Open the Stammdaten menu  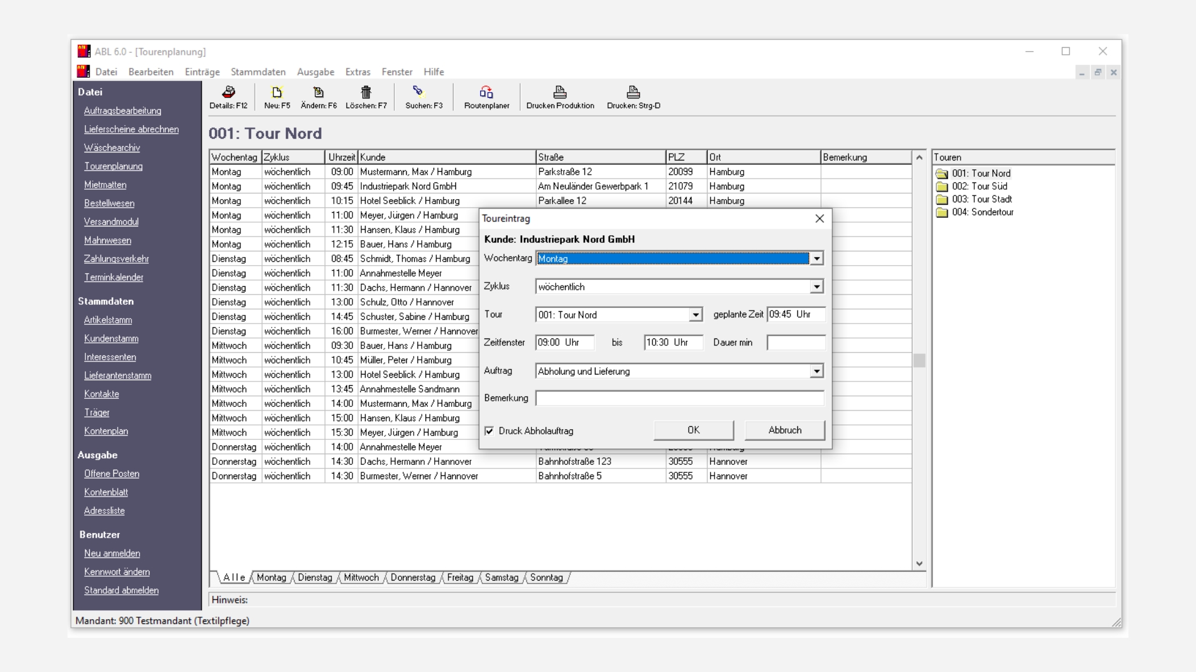click(258, 72)
